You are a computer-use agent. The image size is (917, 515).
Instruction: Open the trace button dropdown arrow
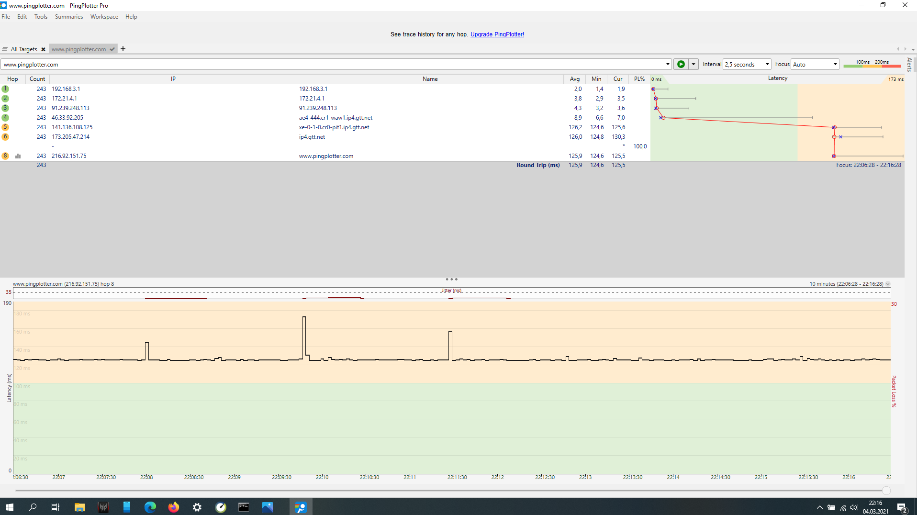click(693, 64)
